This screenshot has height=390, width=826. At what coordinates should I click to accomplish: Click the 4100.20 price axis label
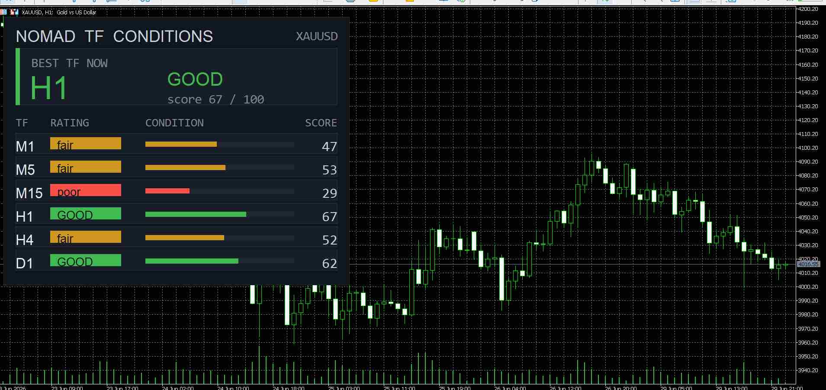click(x=808, y=148)
